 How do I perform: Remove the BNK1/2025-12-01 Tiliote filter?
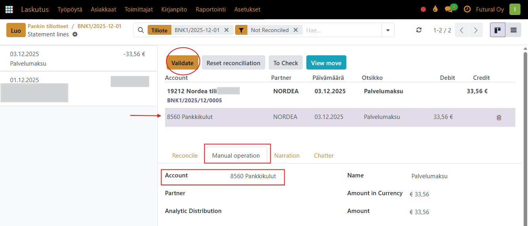[226, 30]
